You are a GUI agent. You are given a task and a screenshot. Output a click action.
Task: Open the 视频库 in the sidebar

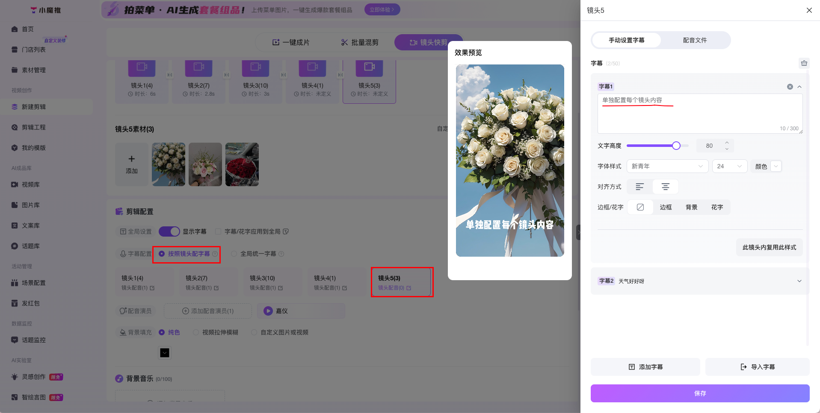point(30,184)
